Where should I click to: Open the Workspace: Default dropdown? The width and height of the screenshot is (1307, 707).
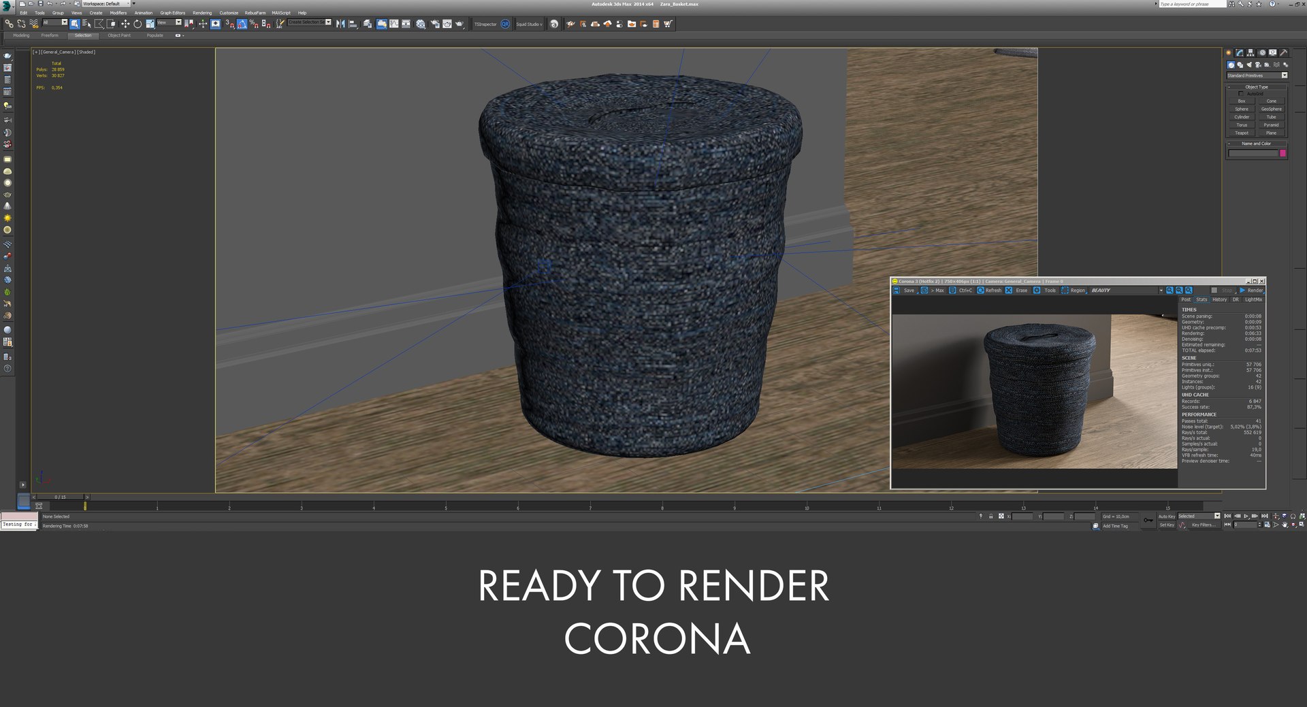pyautogui.click(x=107, y=3)
